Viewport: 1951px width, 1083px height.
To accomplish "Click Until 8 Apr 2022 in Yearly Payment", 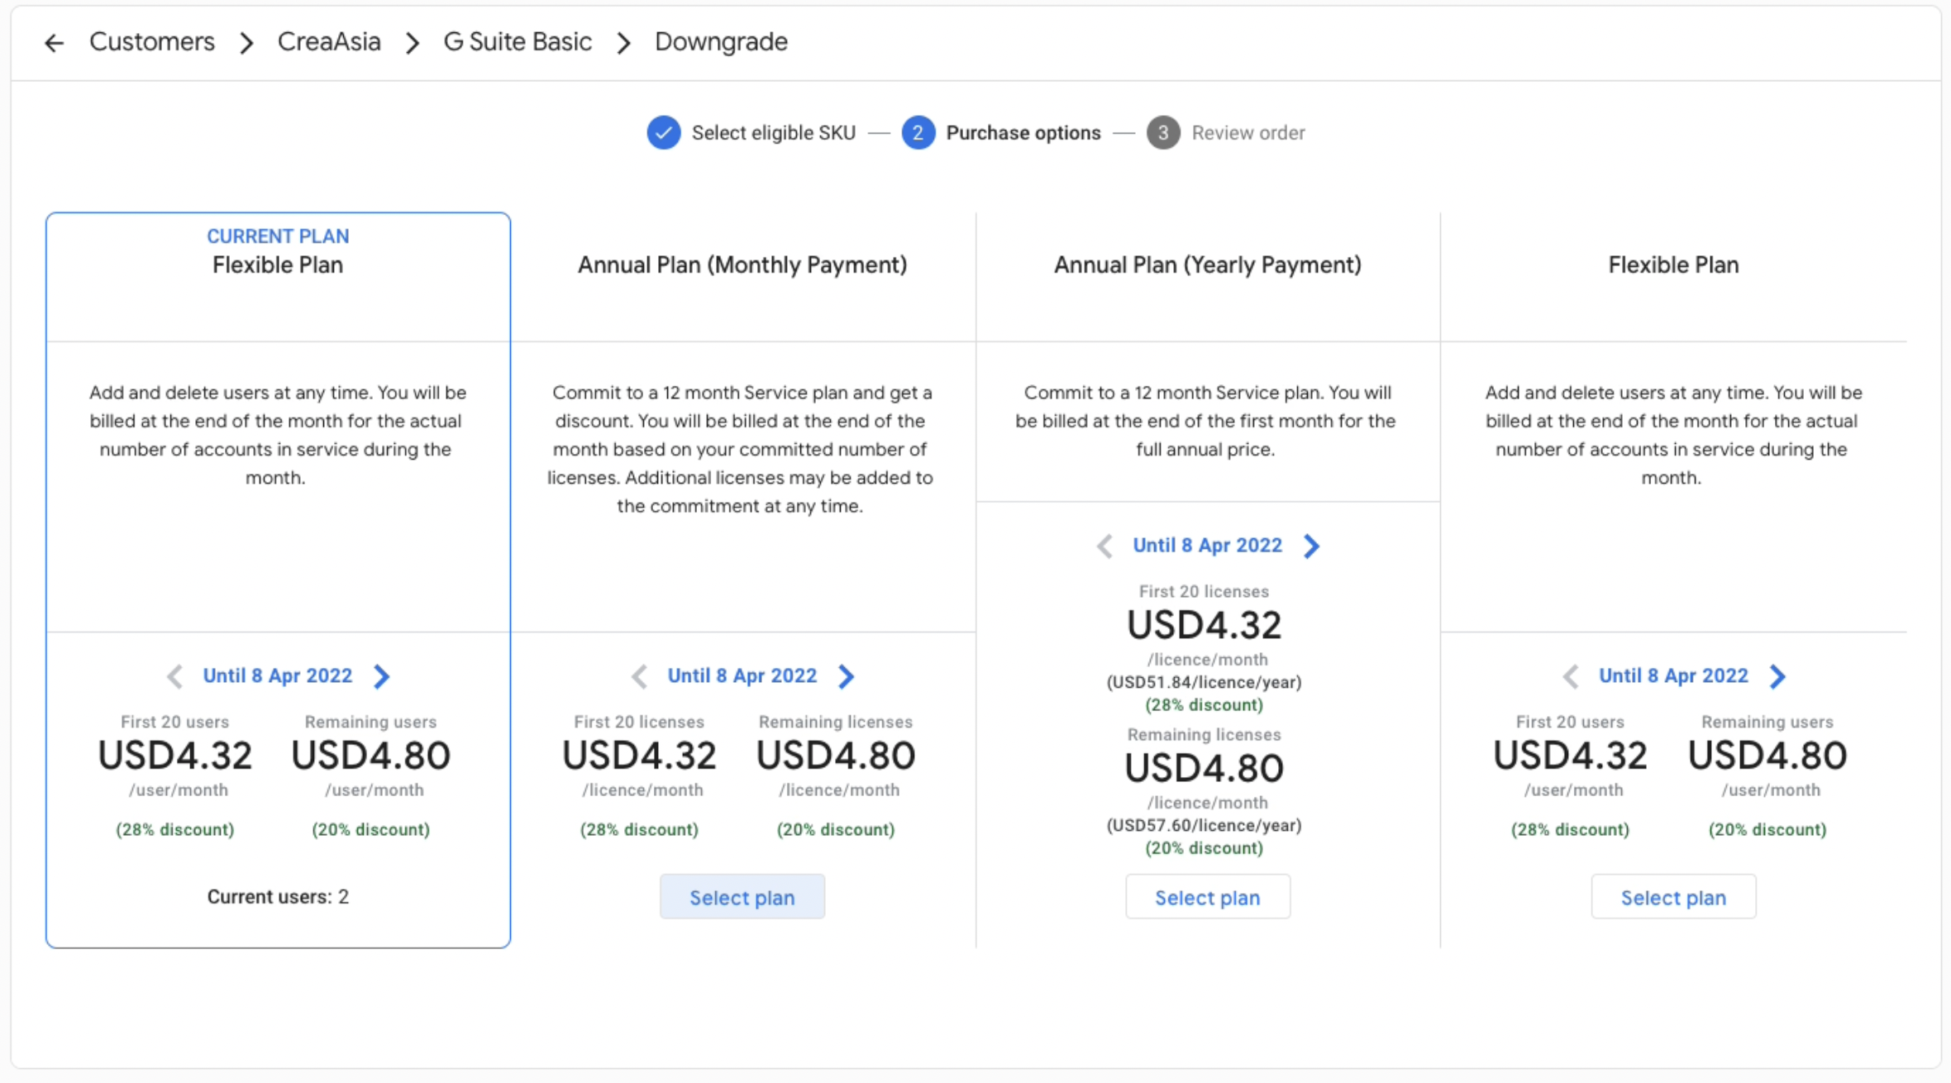I will tap(1207, 546).
